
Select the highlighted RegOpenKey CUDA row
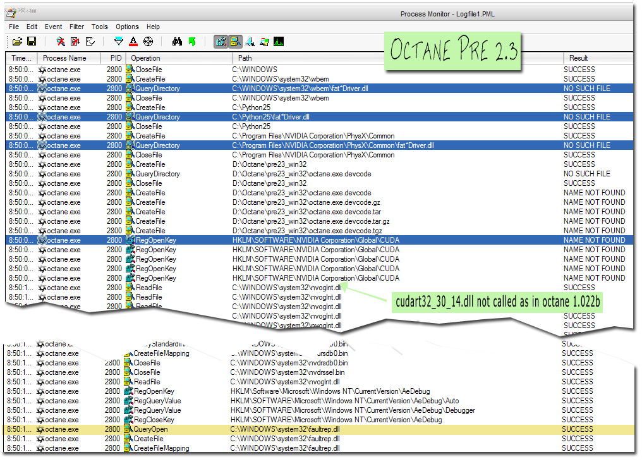point(319,240)
